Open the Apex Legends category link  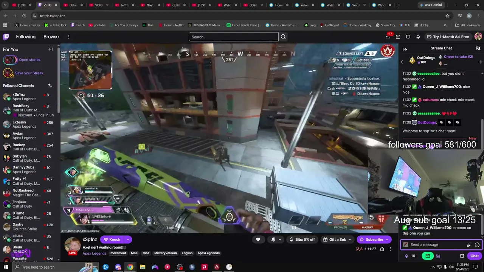[95, 253]
